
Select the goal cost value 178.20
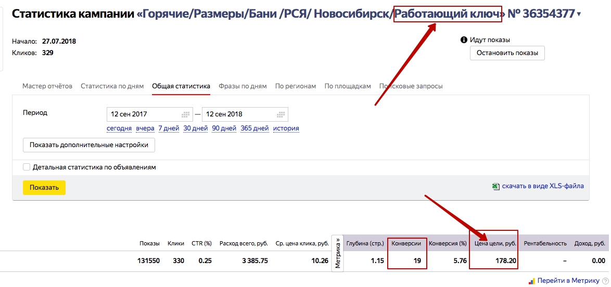(x=505, y=261)
